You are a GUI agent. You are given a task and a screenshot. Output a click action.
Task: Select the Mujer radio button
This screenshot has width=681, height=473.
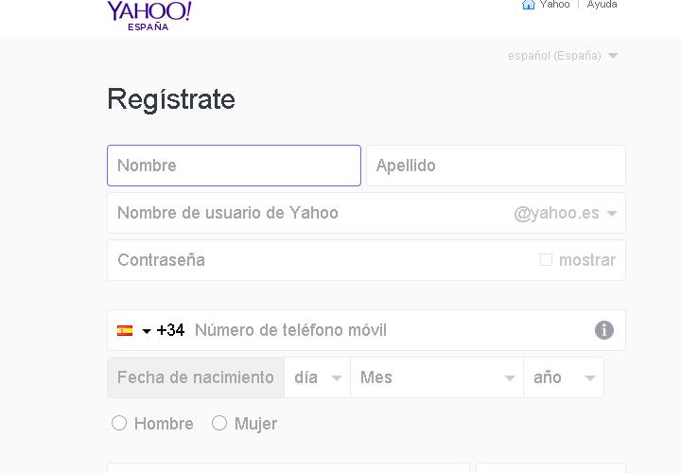click(x=219, y=423)
